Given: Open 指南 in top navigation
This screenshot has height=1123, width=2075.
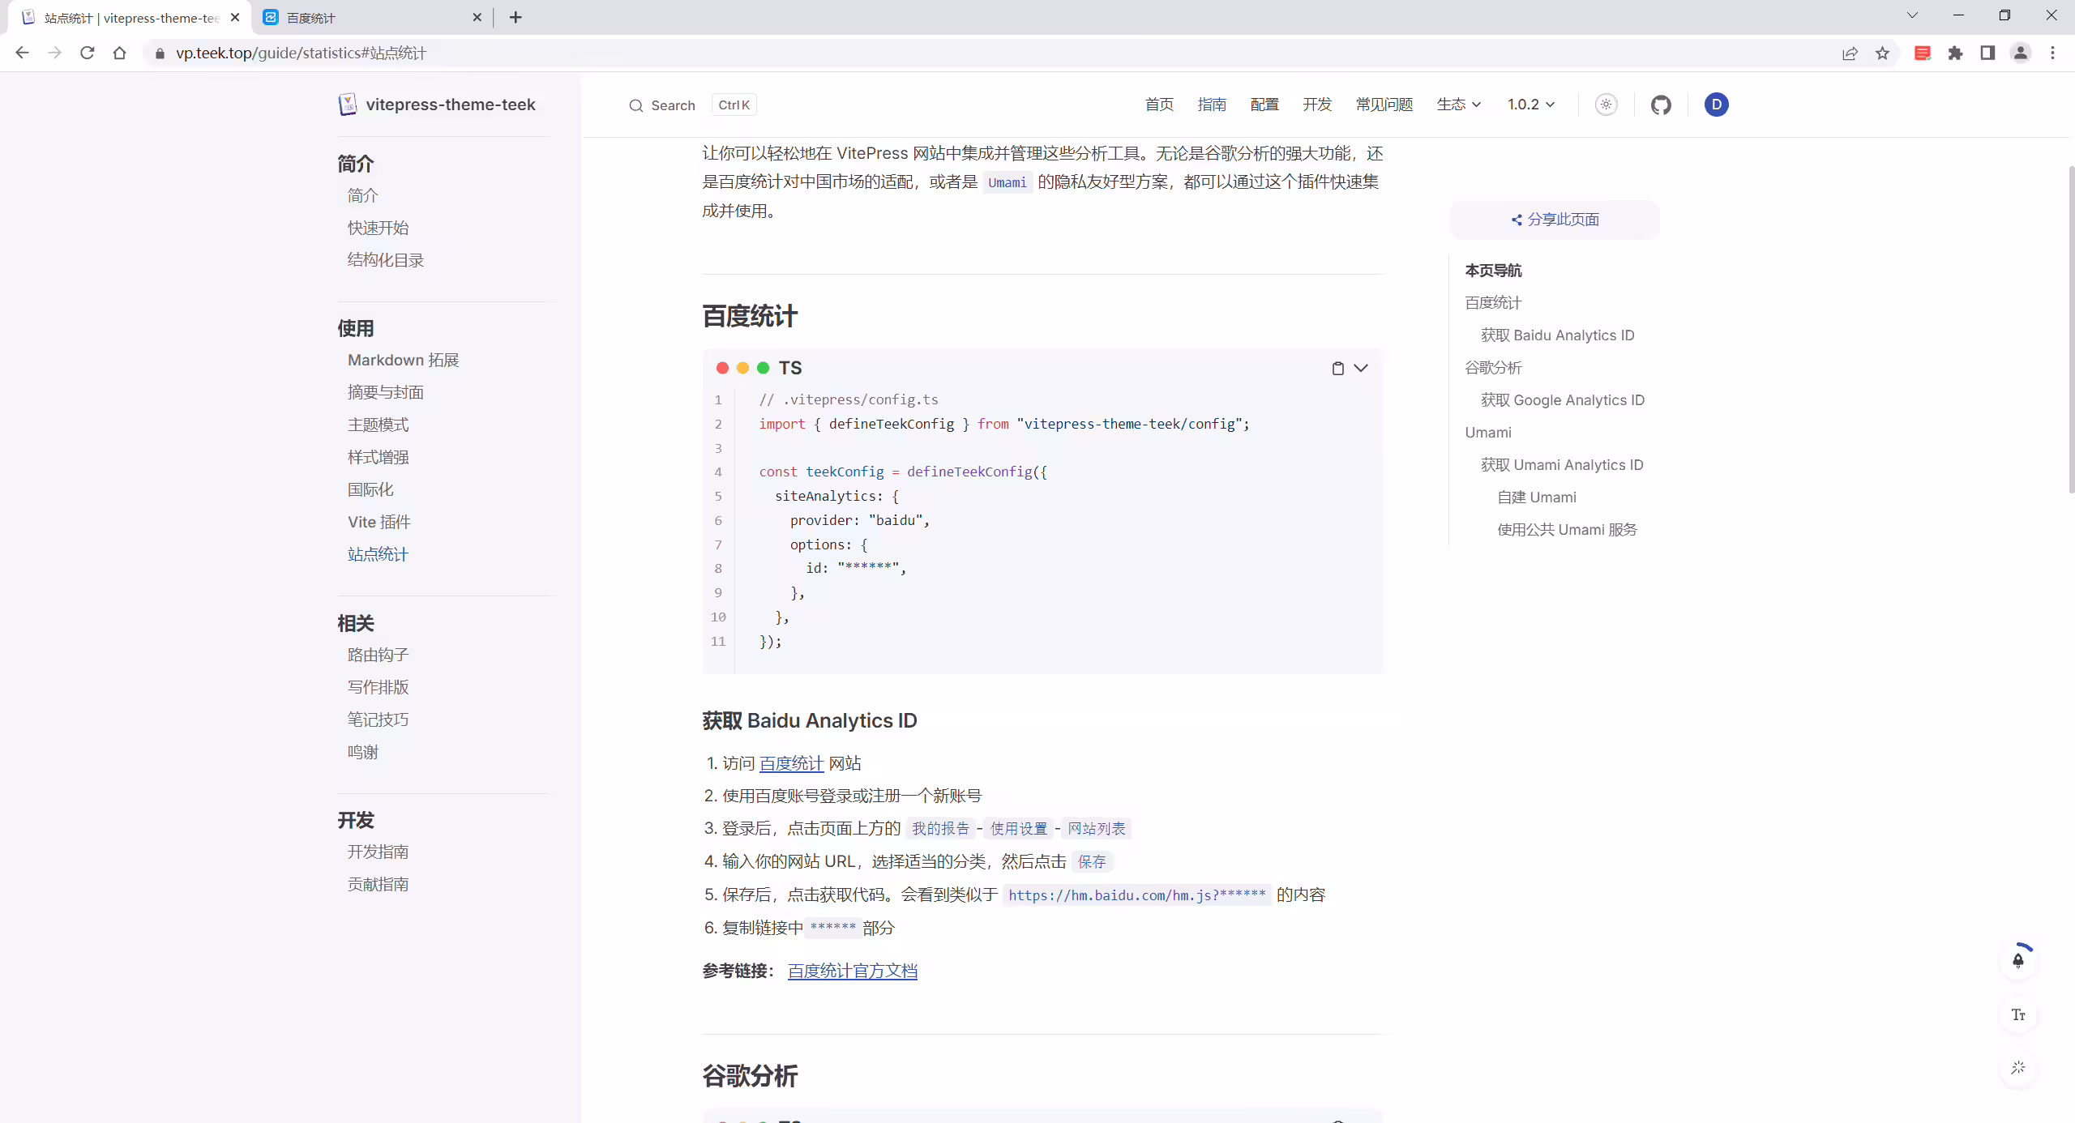Looking at the screenshot, I should [x=1212, y=105].
